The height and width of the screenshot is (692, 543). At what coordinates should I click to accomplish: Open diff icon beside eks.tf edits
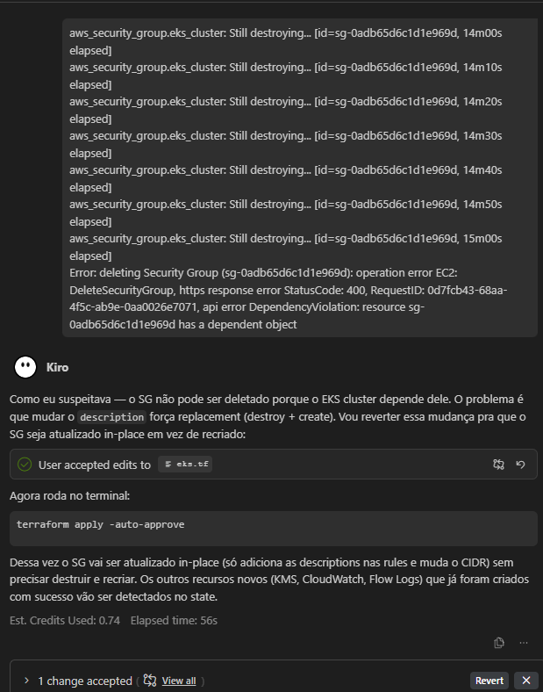click(x=499, y=464)
